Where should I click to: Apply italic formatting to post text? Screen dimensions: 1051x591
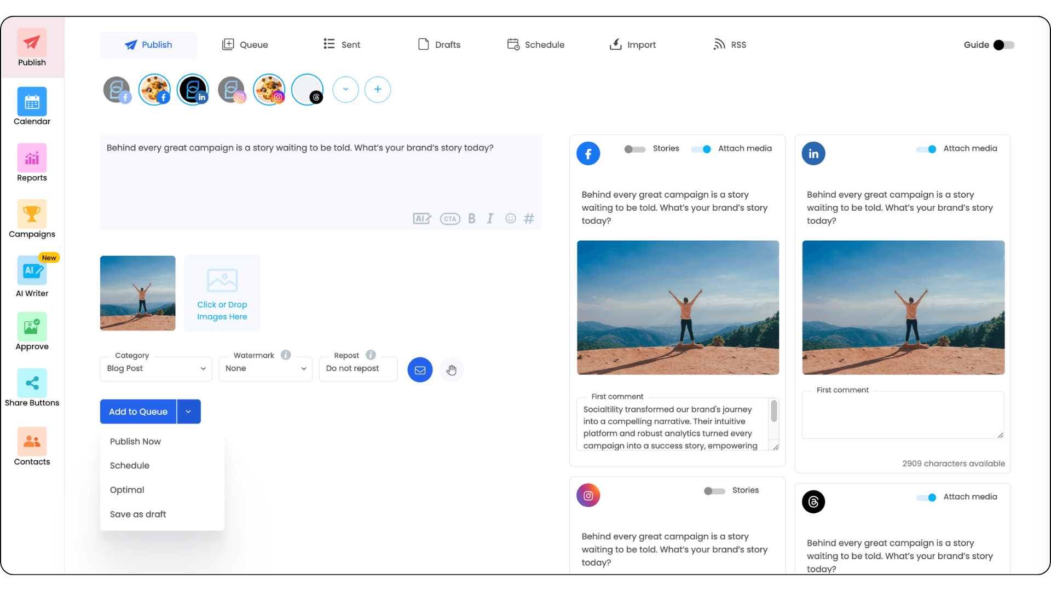(489, 218)
